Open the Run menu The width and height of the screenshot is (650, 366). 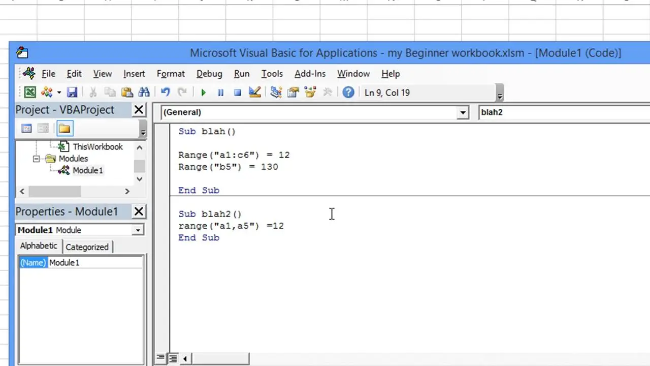coord(242,74)
